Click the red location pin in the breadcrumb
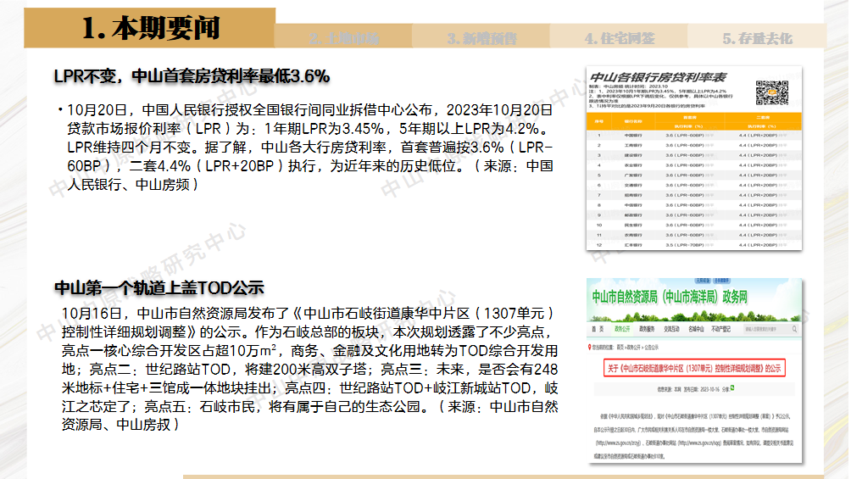851x479 pixels. 591,347
